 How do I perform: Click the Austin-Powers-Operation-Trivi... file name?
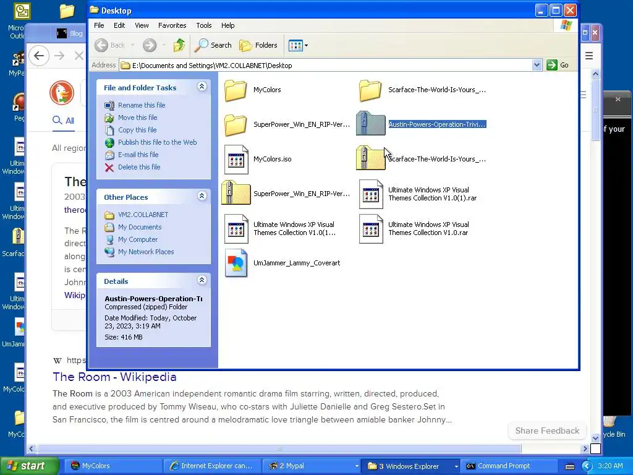pos(437,124)
